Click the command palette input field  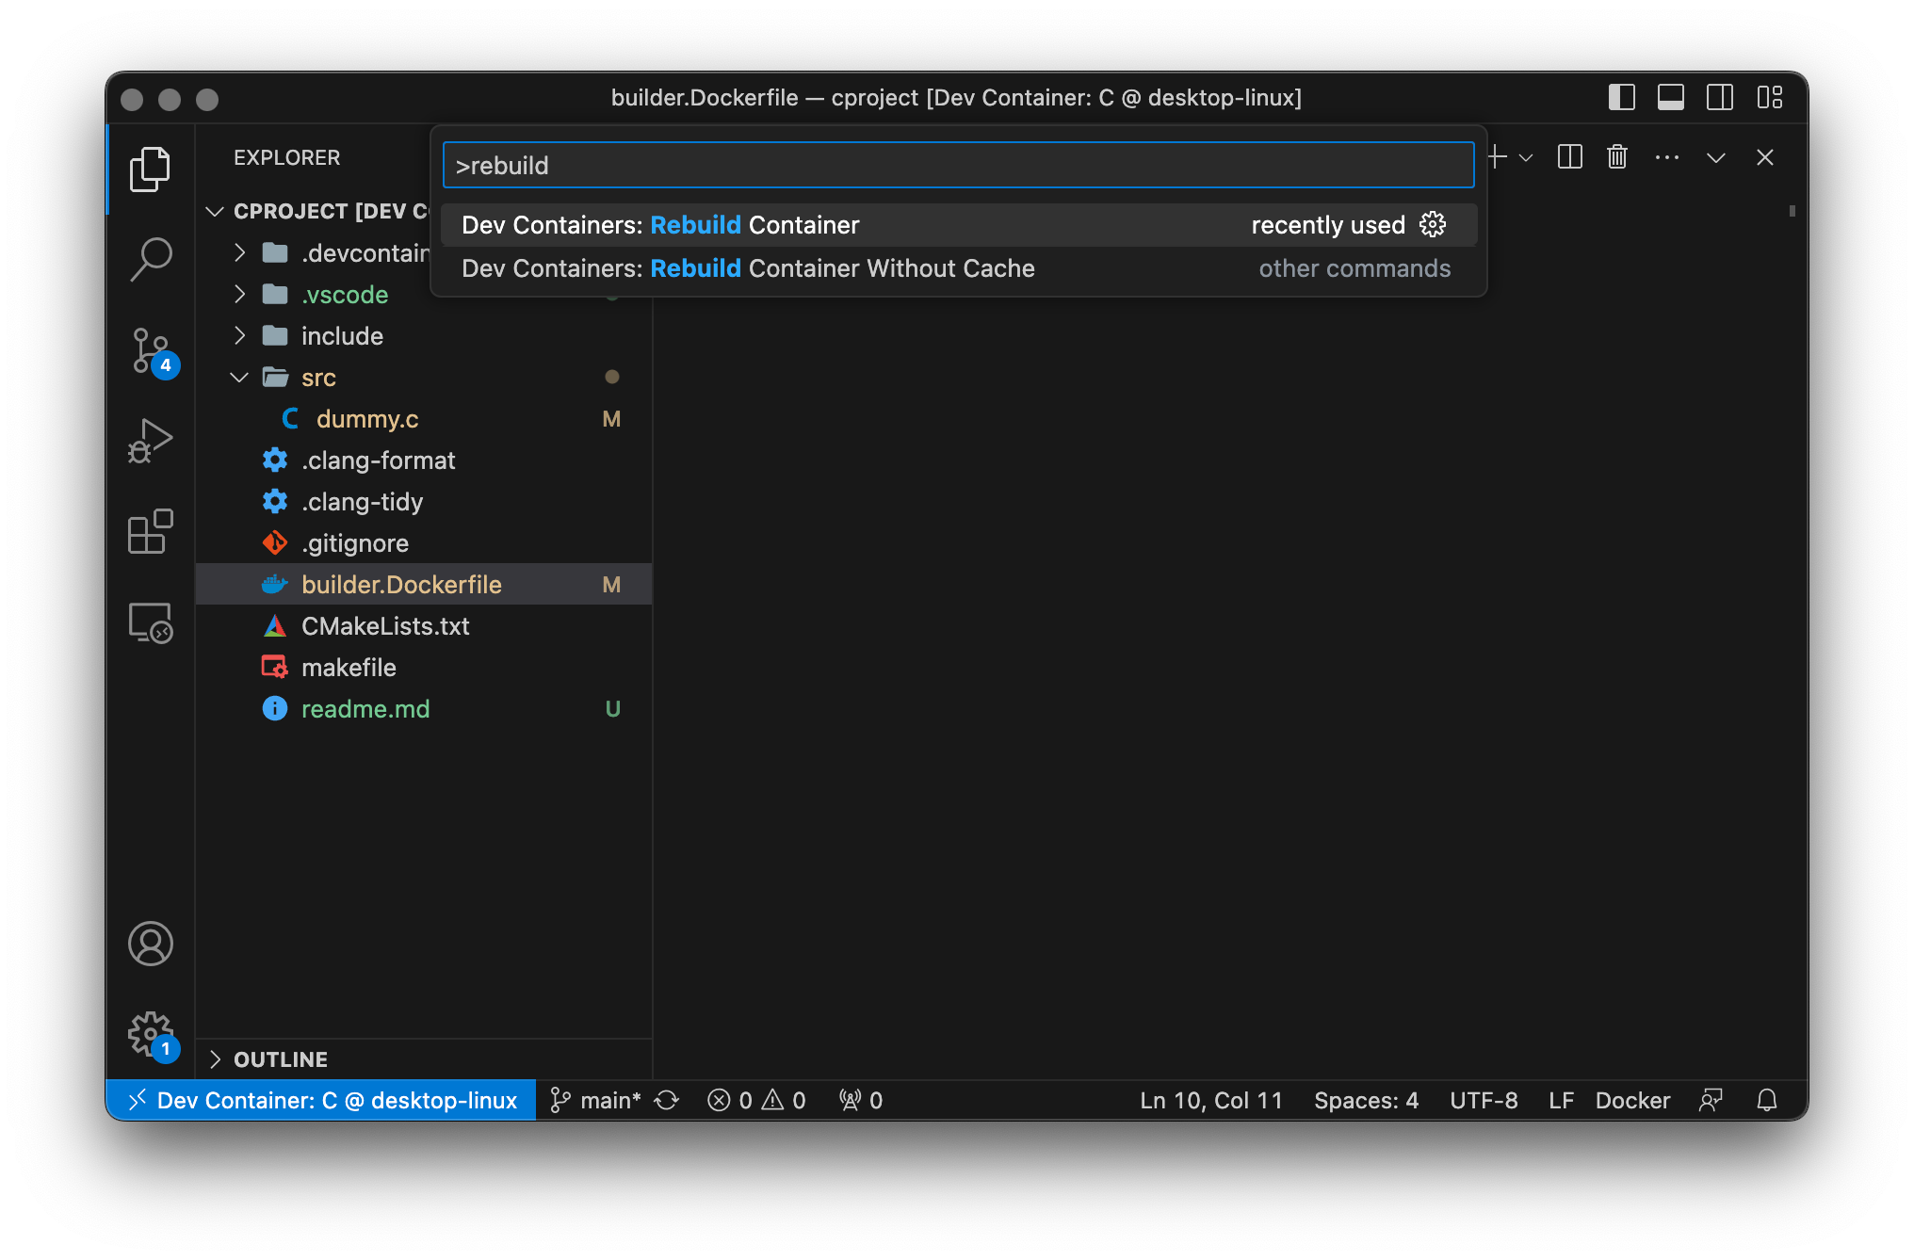coord(958,166)
